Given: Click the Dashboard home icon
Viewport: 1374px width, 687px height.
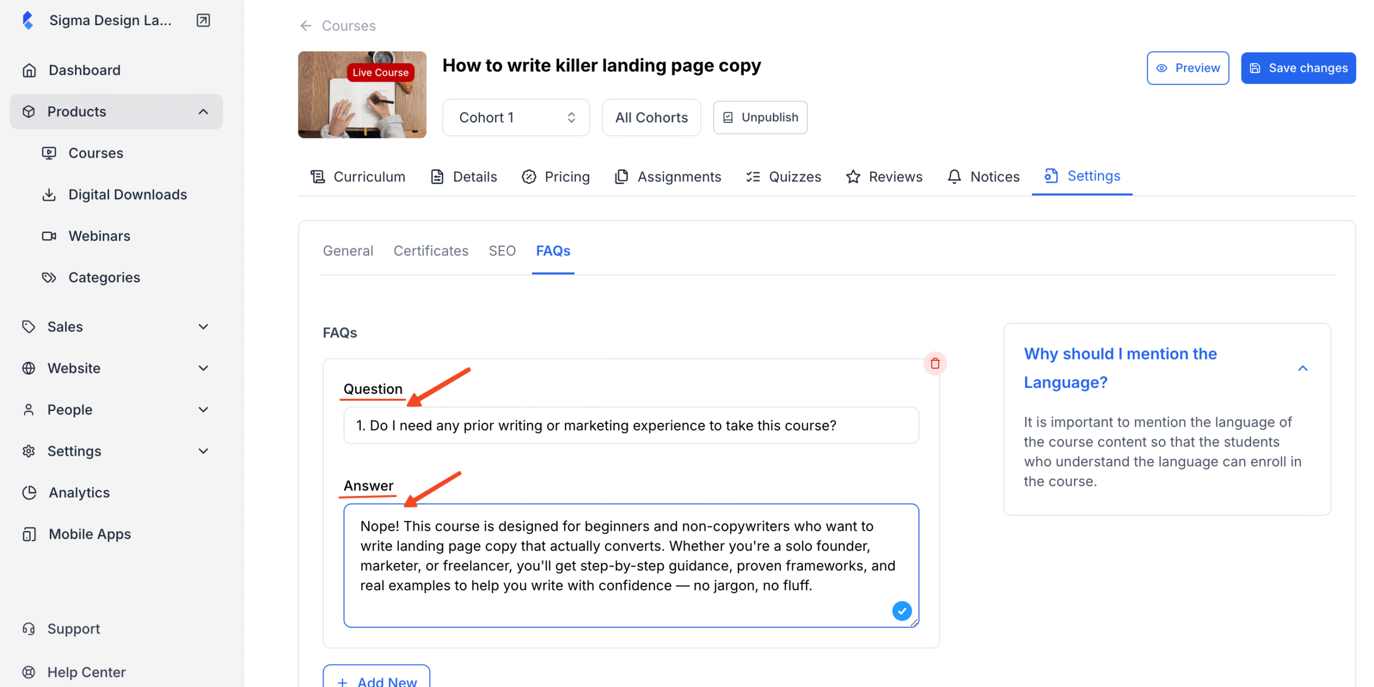Looking at the screenshot, I should 30,70.
